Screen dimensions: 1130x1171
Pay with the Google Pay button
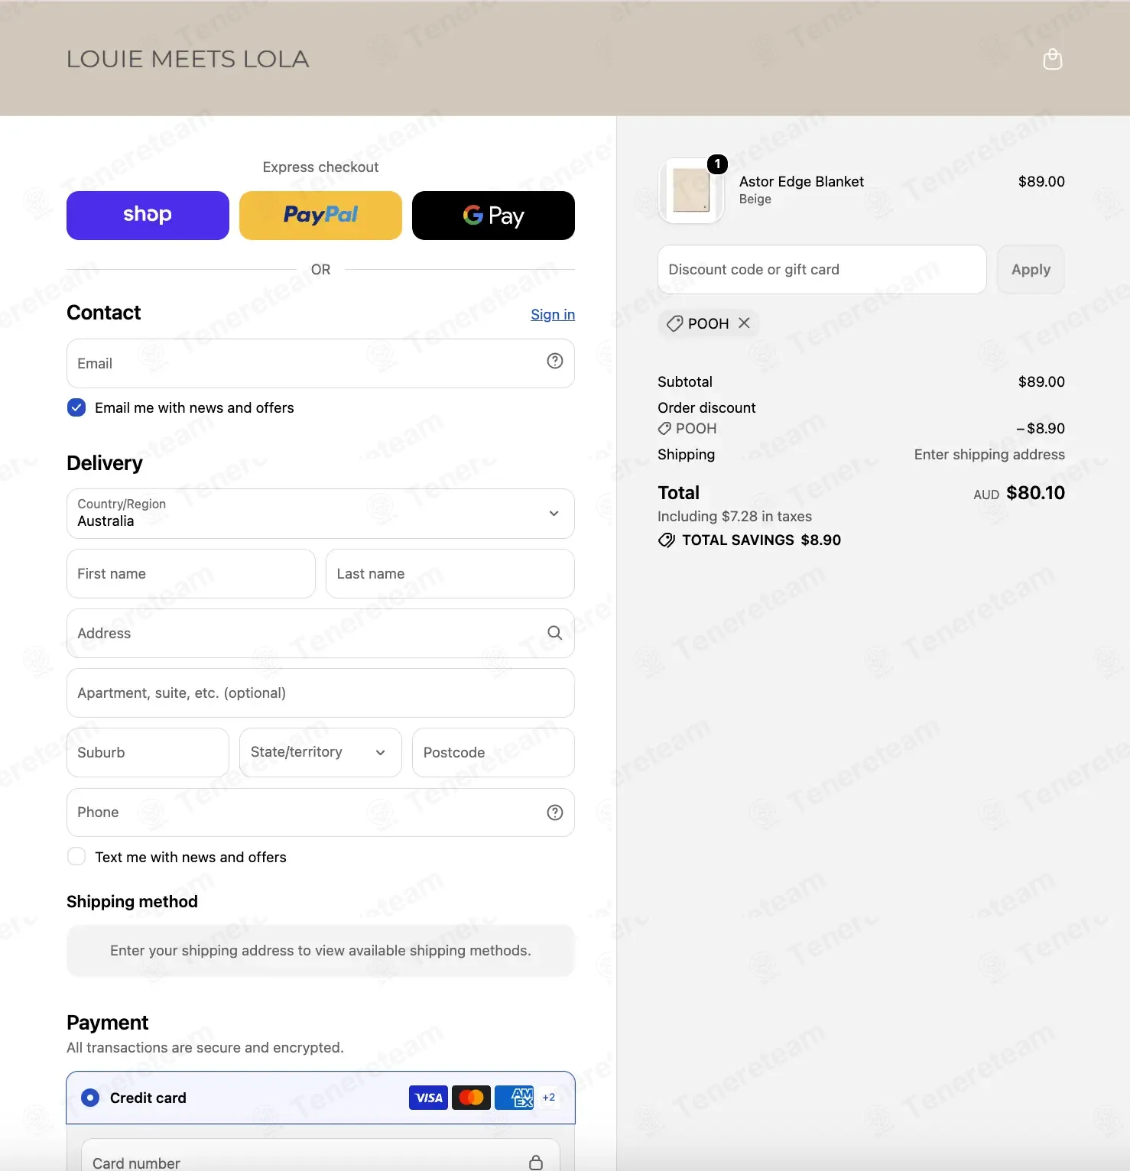pos(493,216)
